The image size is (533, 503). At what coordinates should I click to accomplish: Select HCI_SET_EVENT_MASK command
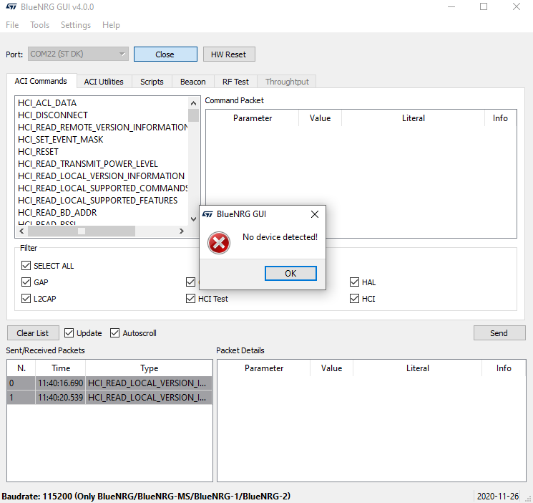61,140
